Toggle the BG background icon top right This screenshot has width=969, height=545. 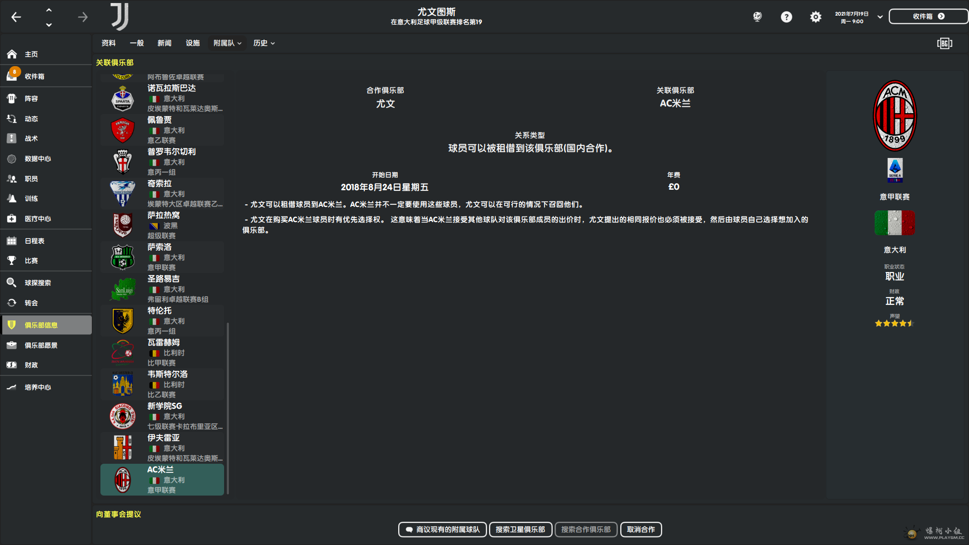click(944, 43)
